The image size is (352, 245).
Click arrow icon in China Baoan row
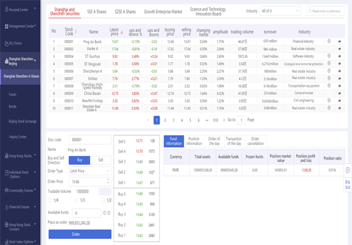(339, 93)
